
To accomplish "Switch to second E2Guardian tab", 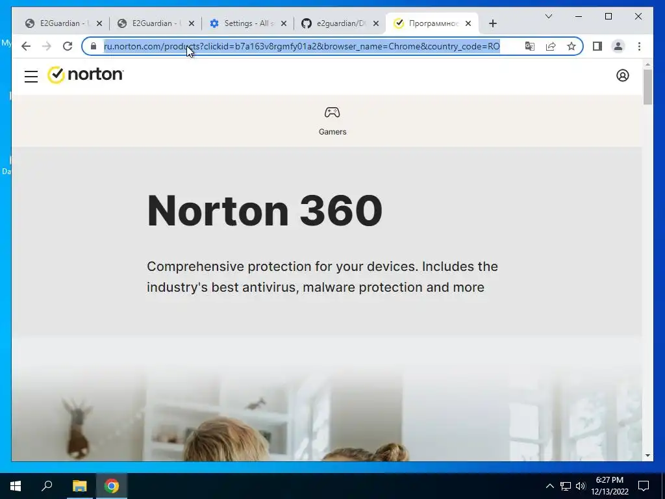I will [156, 23].
